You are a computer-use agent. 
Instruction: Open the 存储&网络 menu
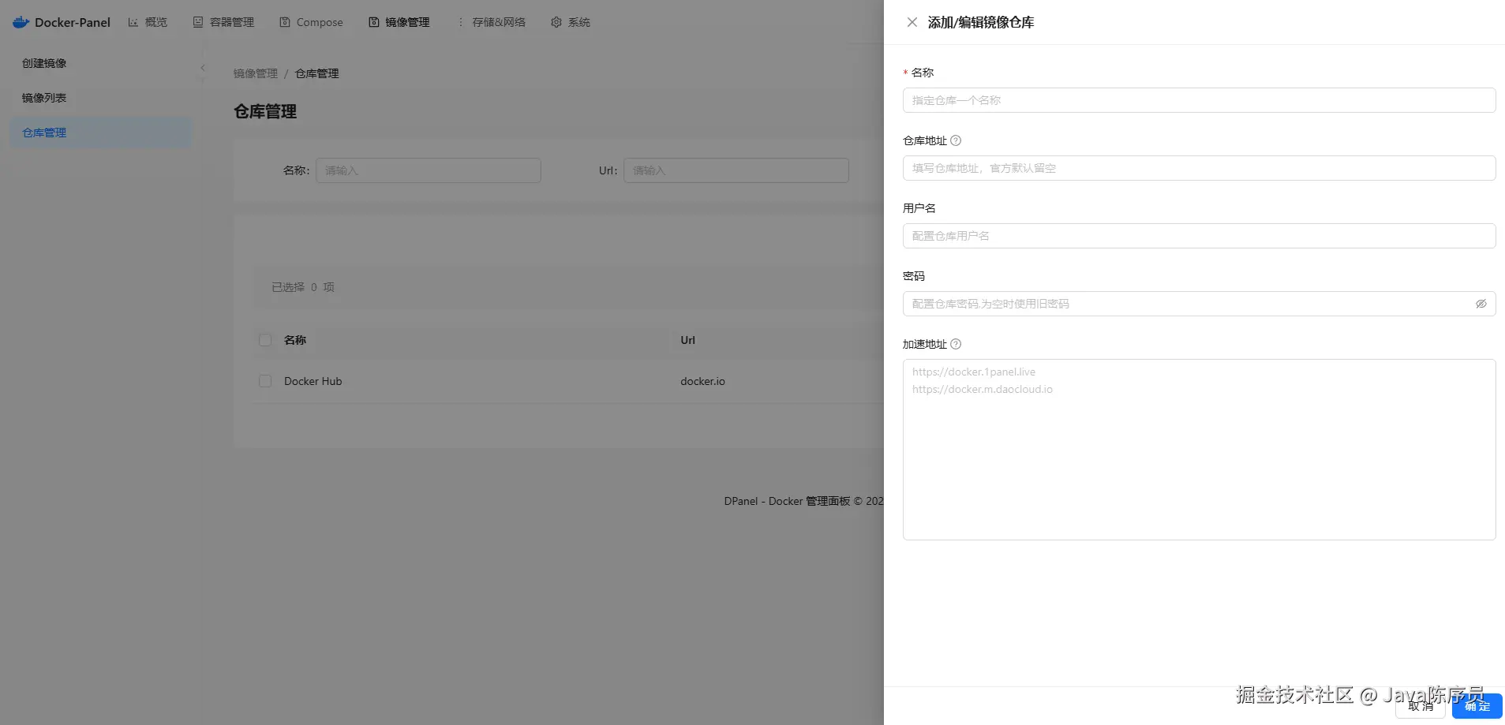coord(491,22)
